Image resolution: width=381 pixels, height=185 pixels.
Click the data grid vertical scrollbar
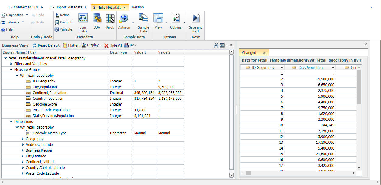[x=359, y=87]
